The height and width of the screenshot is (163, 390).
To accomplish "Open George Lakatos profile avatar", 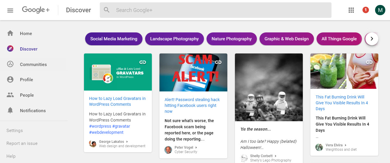I will point(93,144).
